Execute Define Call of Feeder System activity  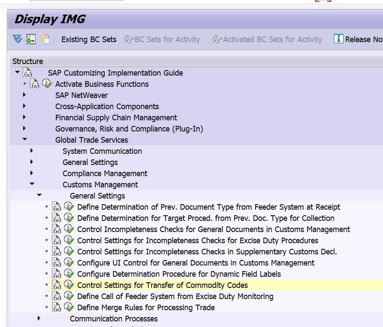pyautogui.click(x=69, y=296)
